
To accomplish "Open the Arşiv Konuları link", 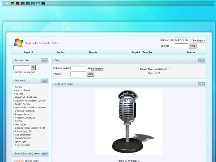I will 22,145.
